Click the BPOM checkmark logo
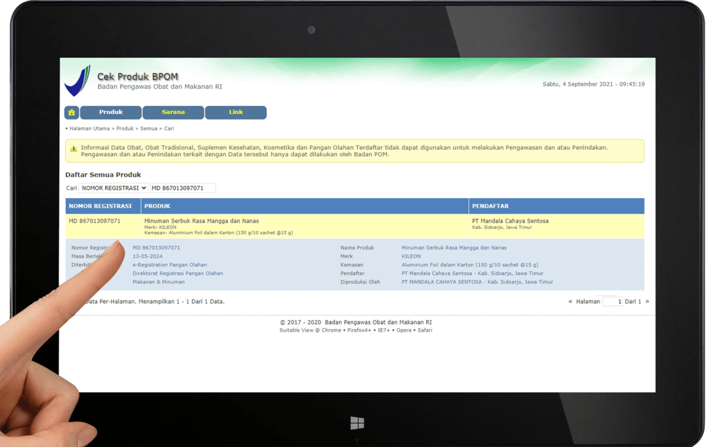Viewport: 716px width, 447px height. click(x=78, y=81)
